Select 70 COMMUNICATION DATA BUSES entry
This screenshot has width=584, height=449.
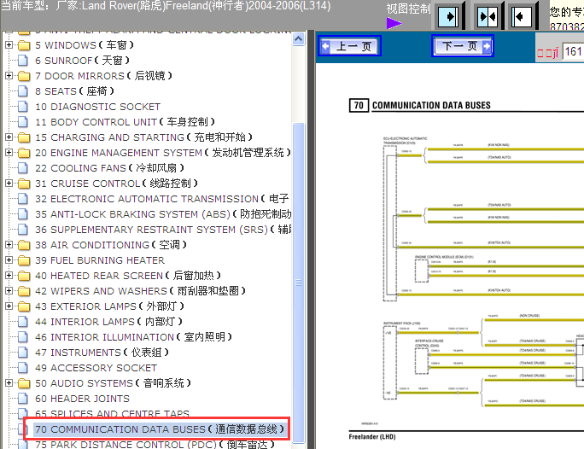tap(160, 429)
